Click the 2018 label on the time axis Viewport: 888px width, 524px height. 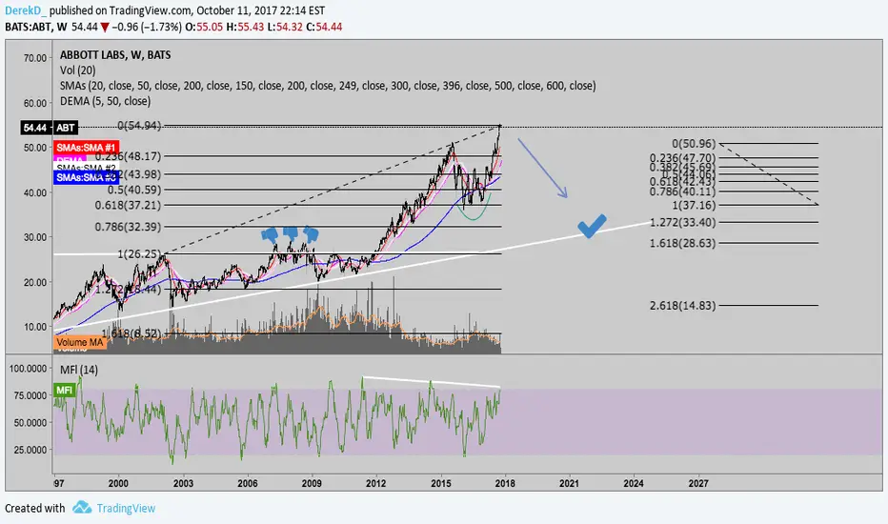click(505, 483)
